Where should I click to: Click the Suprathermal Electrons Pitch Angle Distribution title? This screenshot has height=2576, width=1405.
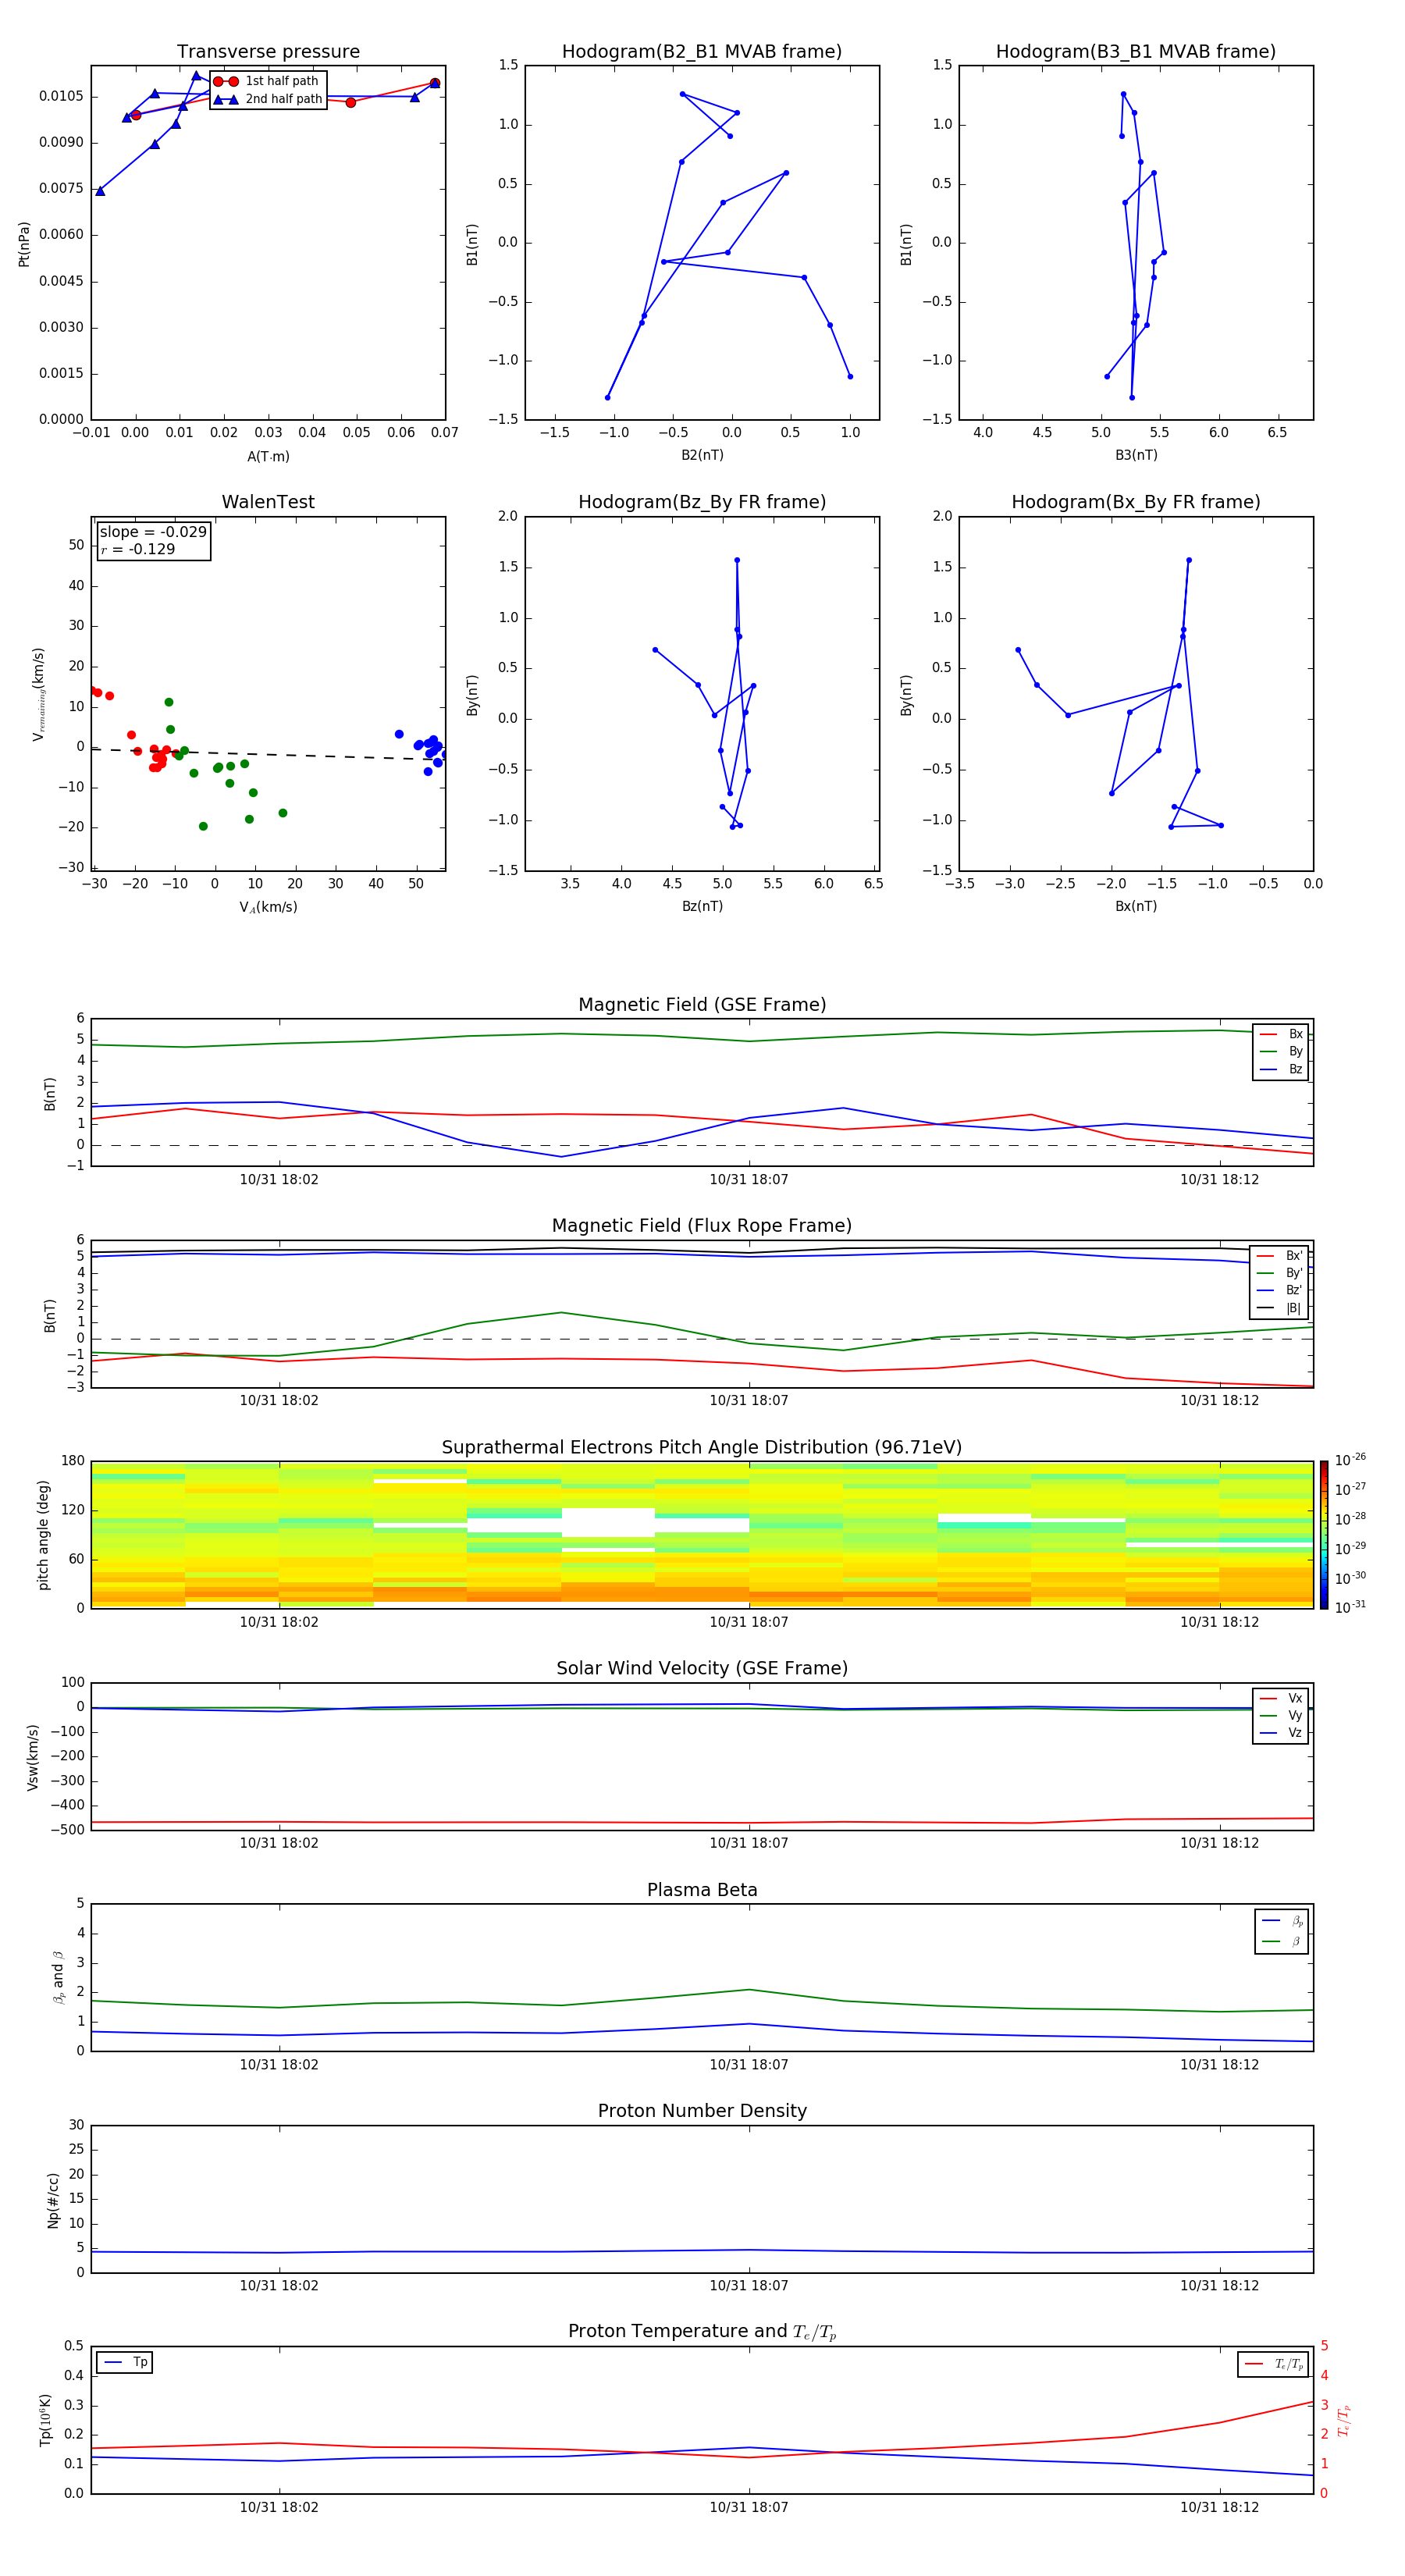(702, 1448)
